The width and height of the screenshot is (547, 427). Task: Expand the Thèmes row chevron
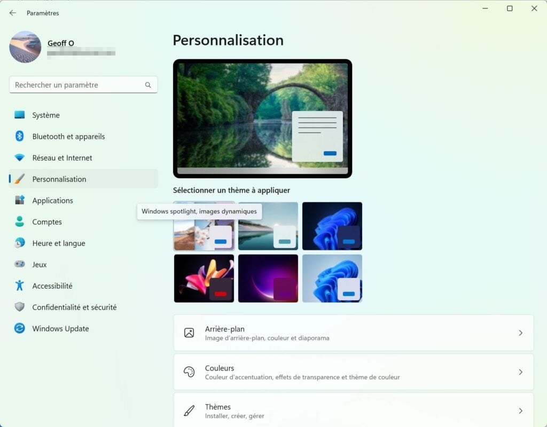(x=520, y=410)
